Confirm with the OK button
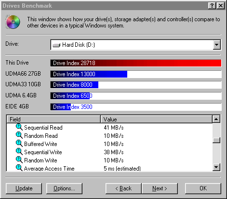The width and height of the screenshot is (227, 199). coord(203,188)
